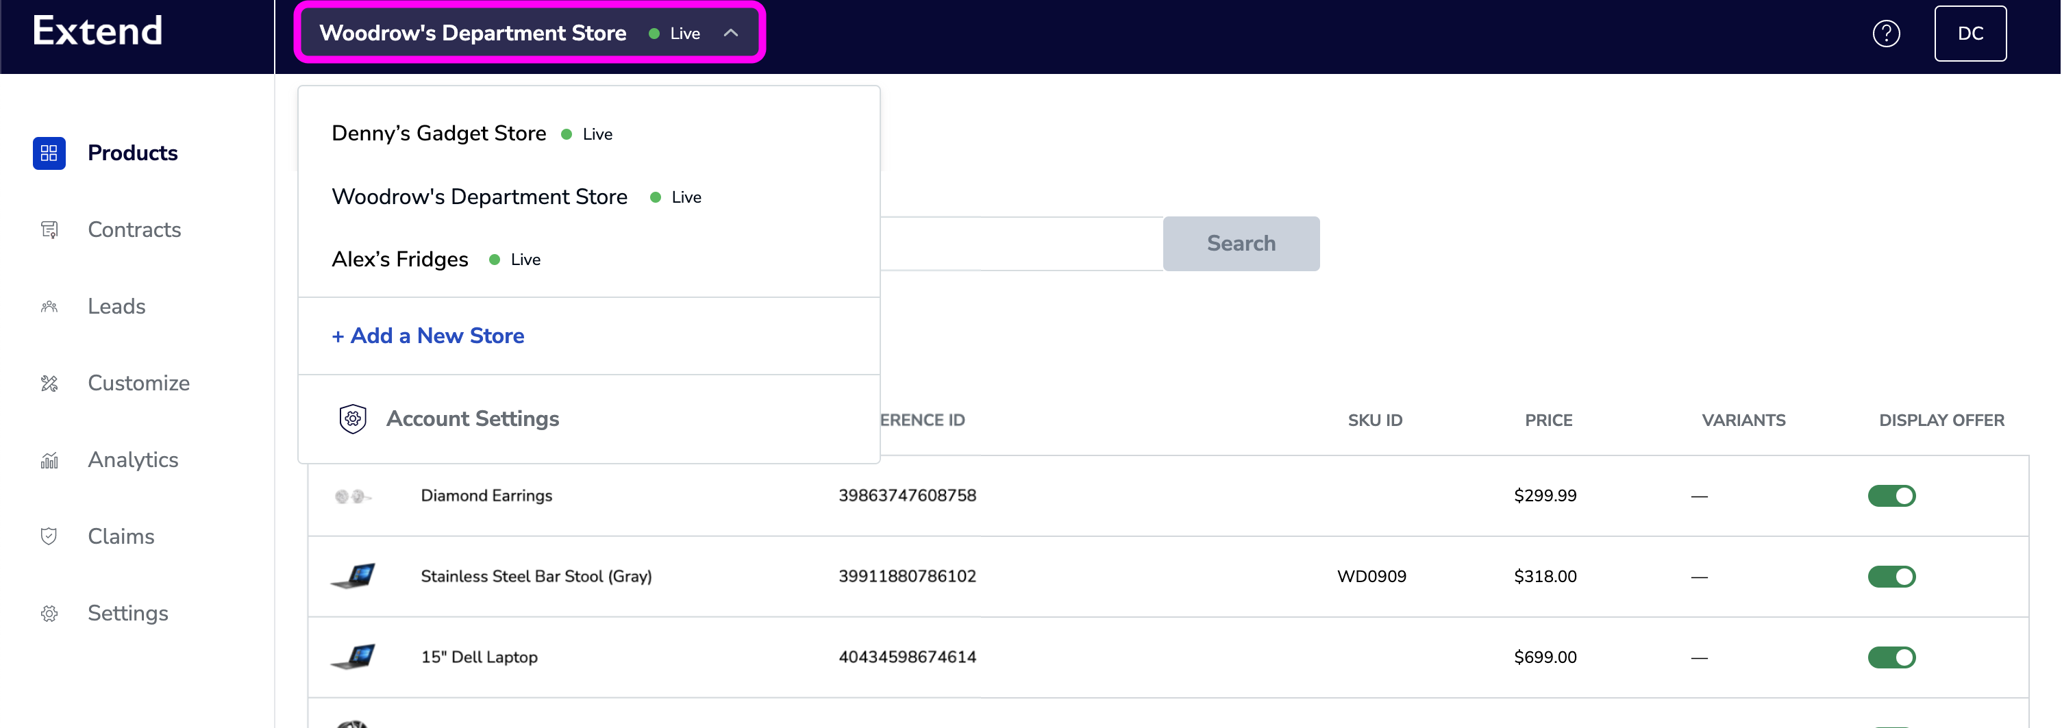Open the 15" Dell Laptop product
The height and width of the screenshot is (728, 2062).
pyautogui.click(x=480, y=657)
